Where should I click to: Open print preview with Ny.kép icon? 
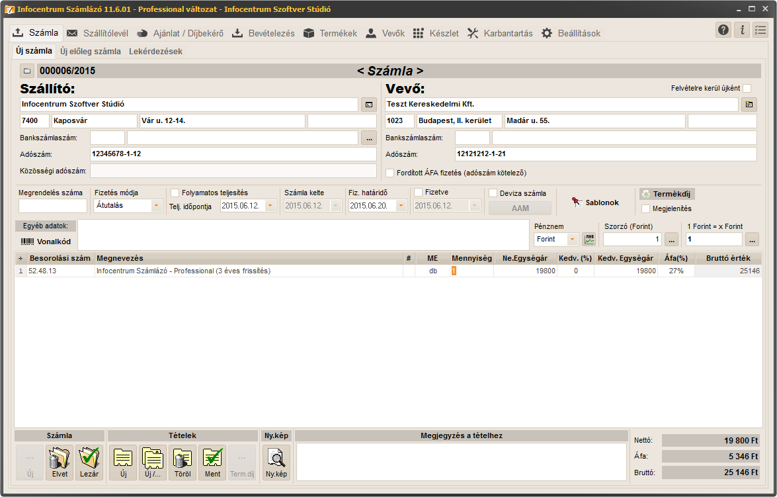coord(276,463)
